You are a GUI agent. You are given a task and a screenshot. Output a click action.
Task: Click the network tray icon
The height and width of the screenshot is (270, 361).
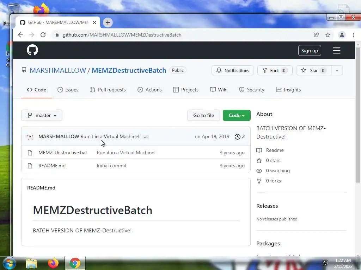325,263
